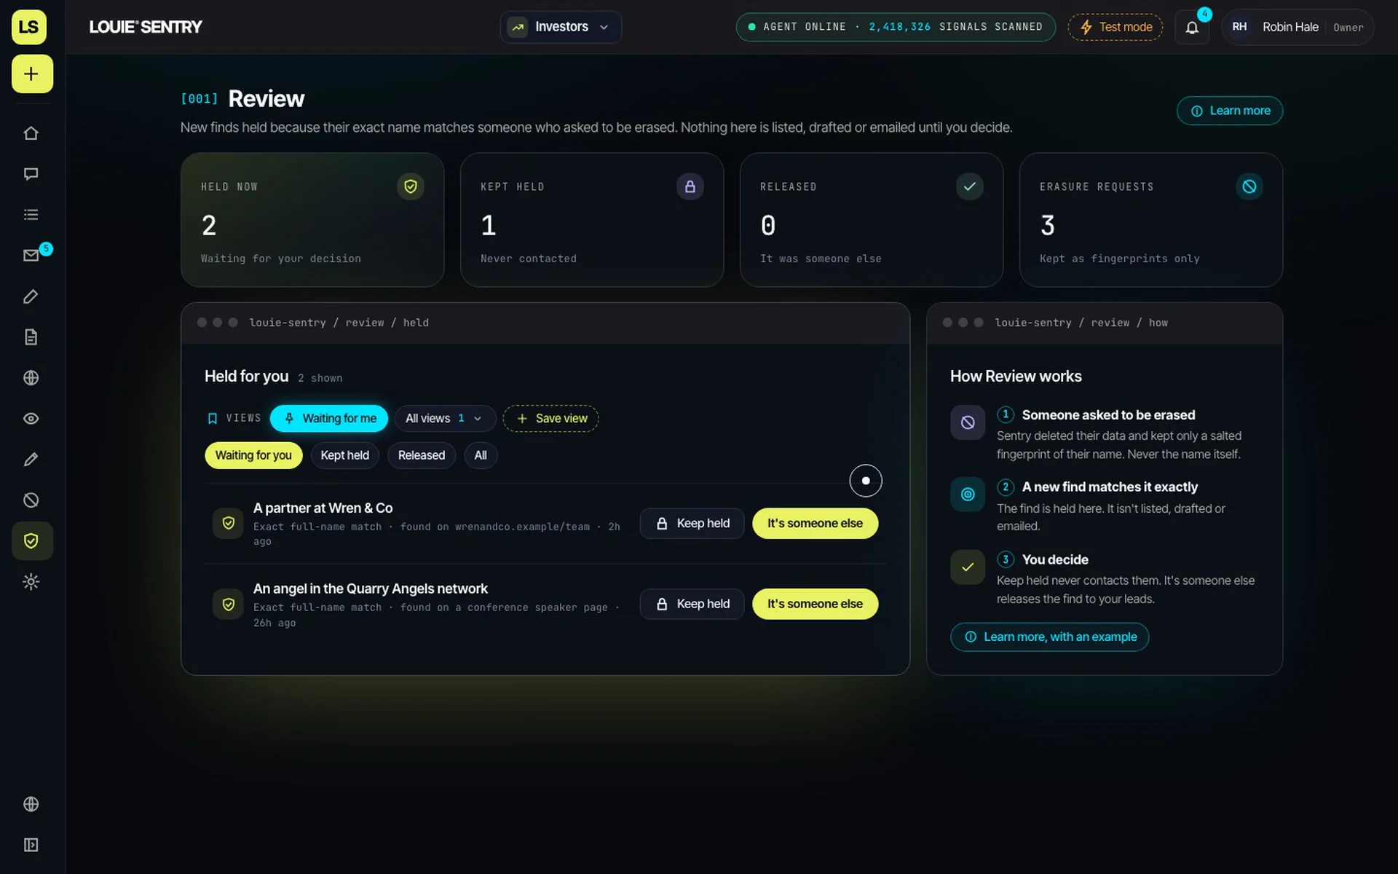The height and width of the screenshot is (874, 1398).
Task: Switch to the Kept held filter
Action: 345,455
